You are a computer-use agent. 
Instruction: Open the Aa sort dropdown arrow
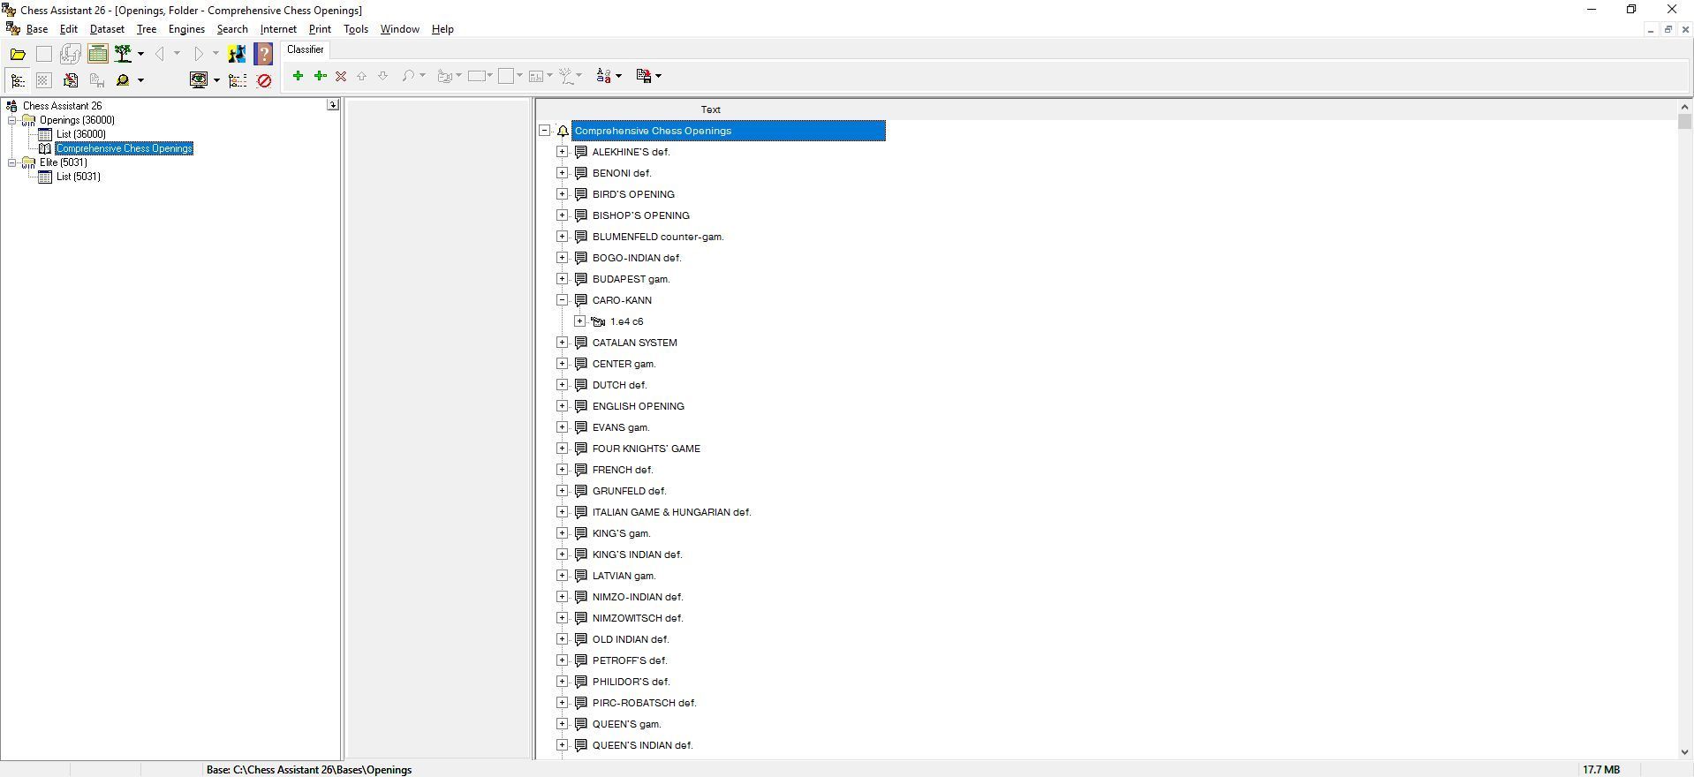click(x=618, y=76)
